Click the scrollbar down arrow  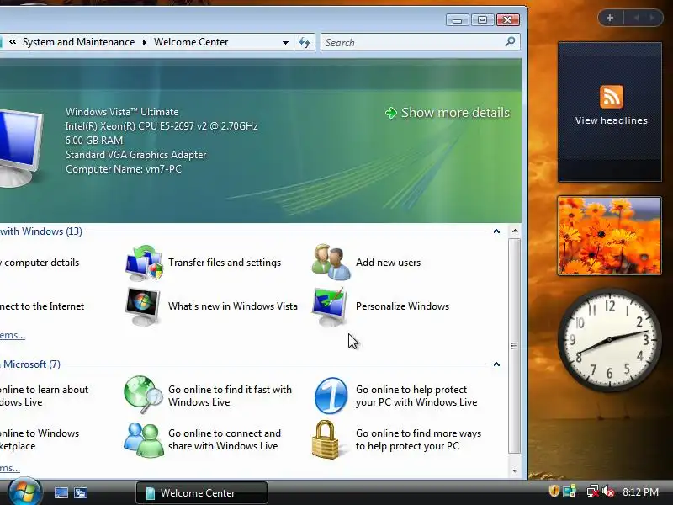[515, 471]
